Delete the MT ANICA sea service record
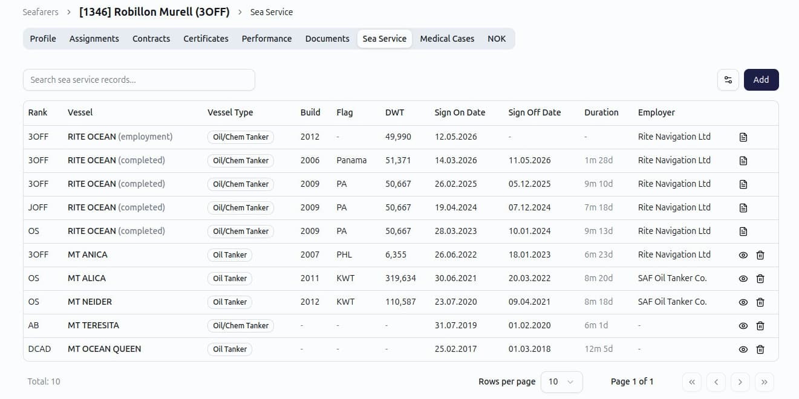The image size is (799, 399). point(760,255)
